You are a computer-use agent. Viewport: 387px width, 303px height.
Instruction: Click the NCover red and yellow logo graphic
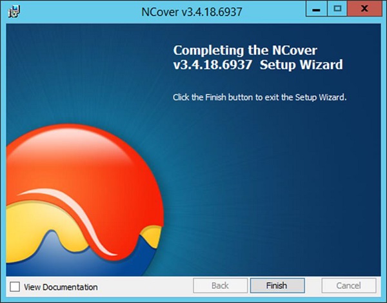84,200
